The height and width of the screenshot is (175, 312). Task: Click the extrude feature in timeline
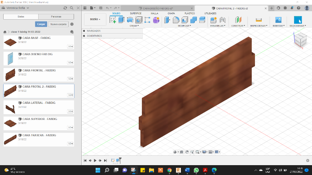(118, 160)
